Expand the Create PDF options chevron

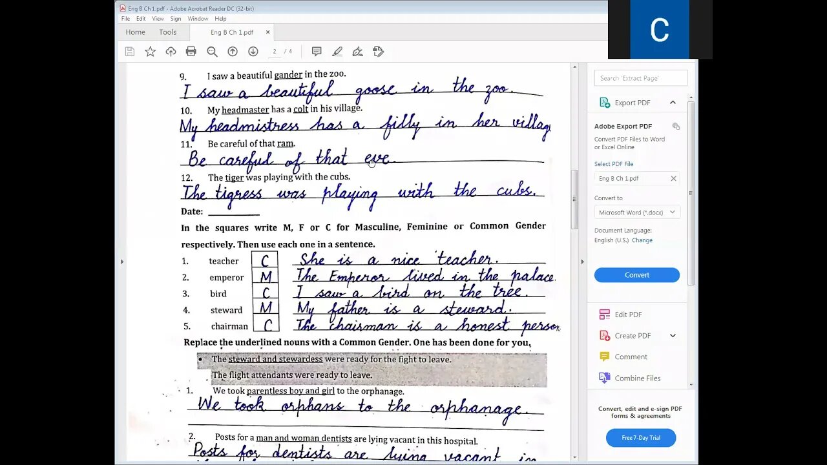[x=673, y=336]
